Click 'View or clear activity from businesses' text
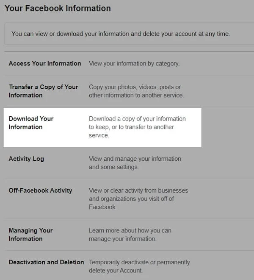 tap(138, 190)
